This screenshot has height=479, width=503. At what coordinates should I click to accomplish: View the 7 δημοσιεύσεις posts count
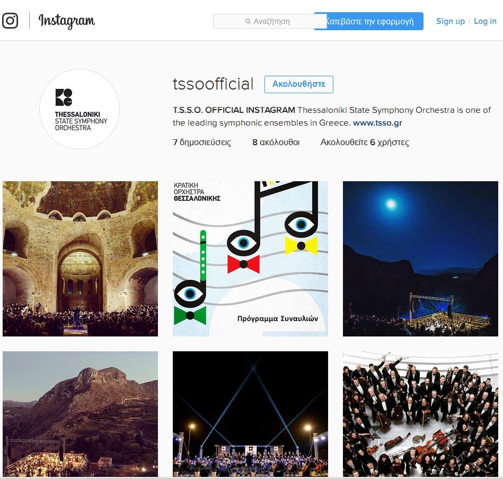[x=202, y=142]
